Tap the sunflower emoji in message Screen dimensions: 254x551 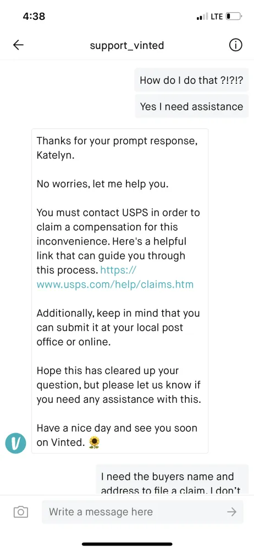point(94,443)
